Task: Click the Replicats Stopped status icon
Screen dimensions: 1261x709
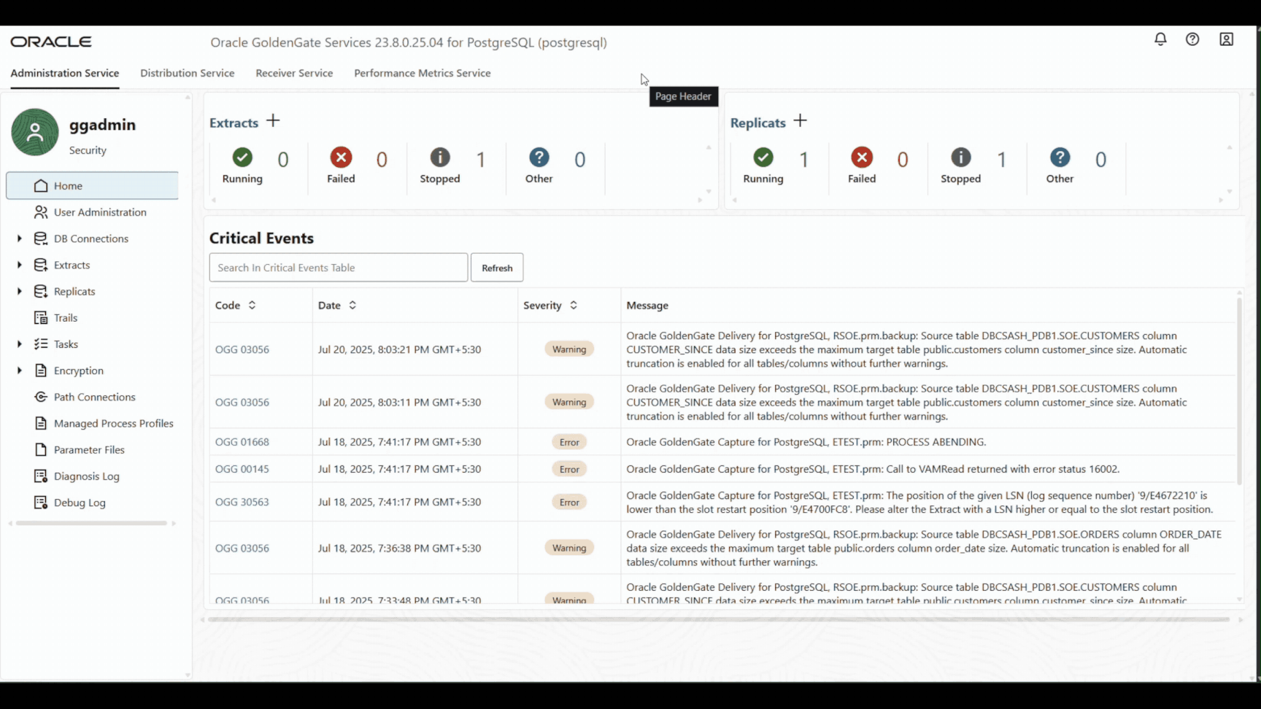Action: point(961,157)
